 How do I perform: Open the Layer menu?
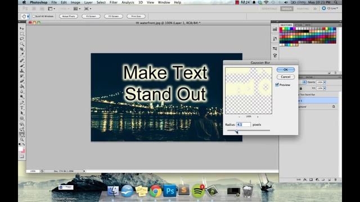[x=88, y=2]
